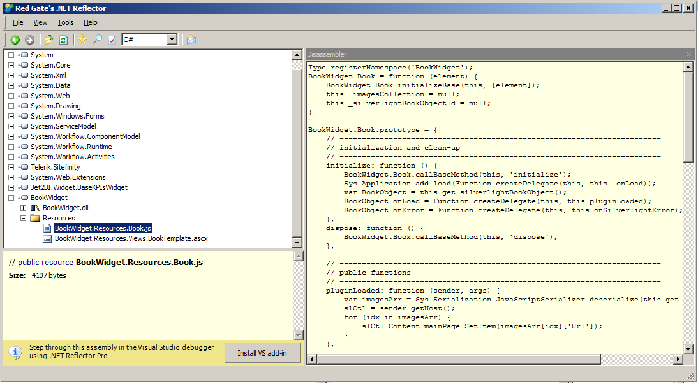Expand the System.Data node
This screenshot has width=698, height=383.
pos(11,85)
